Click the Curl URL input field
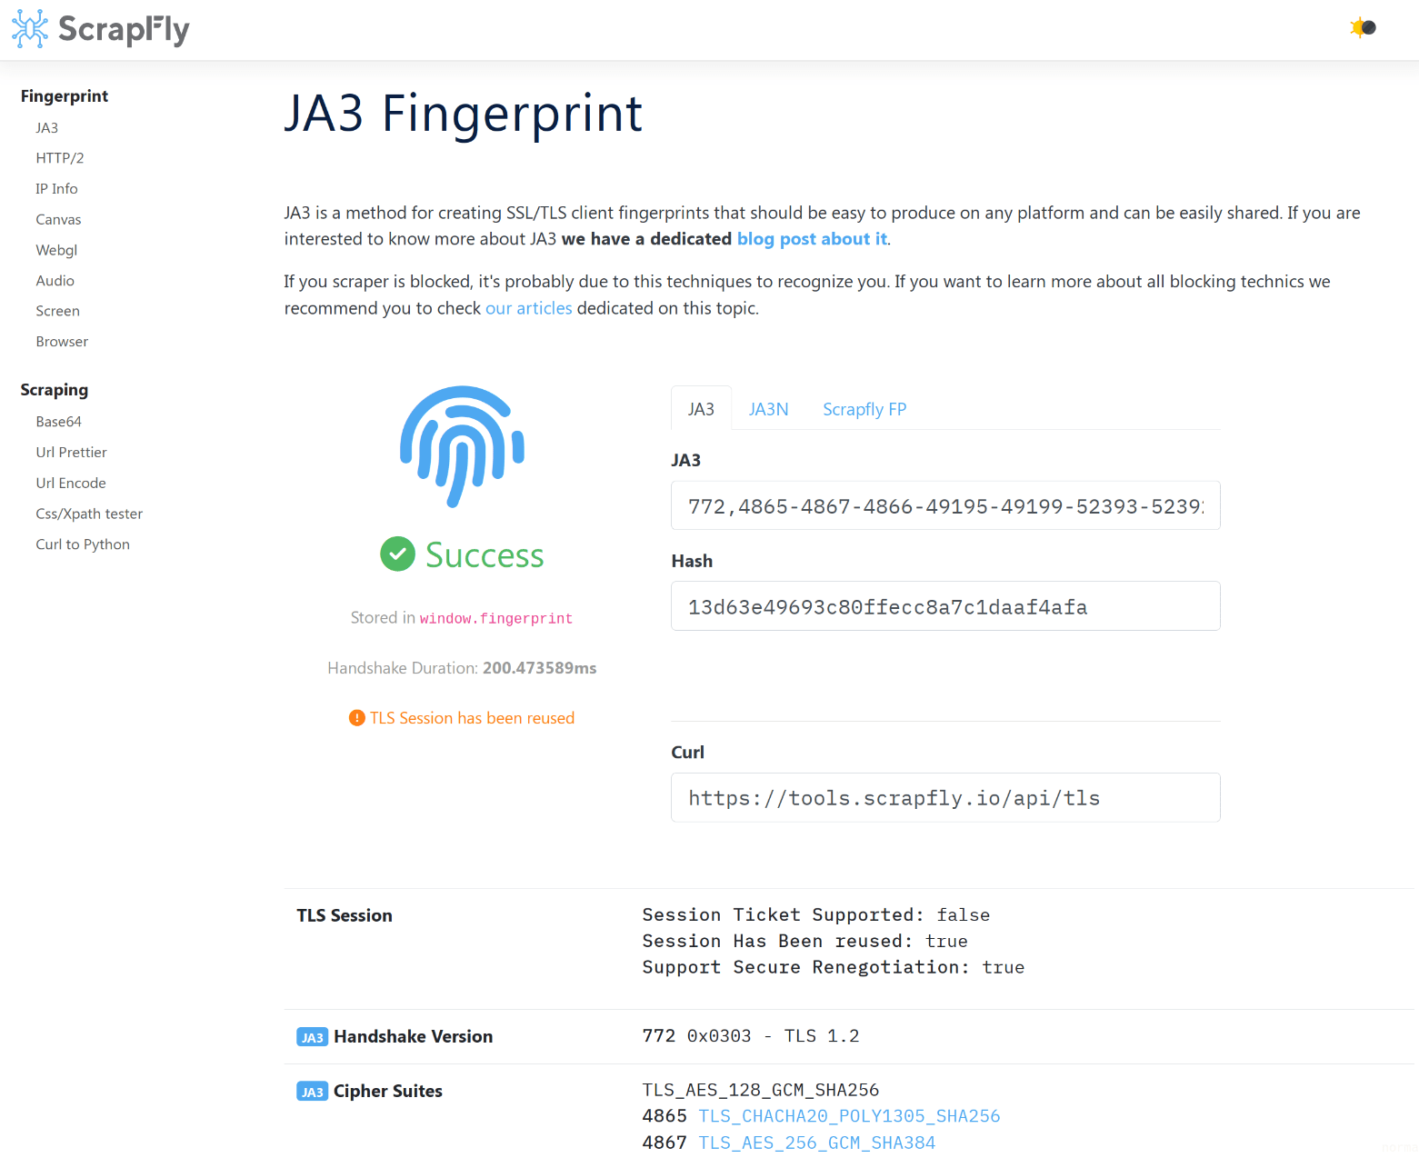Viewport: 1419px width, 1158px height. 945,797
